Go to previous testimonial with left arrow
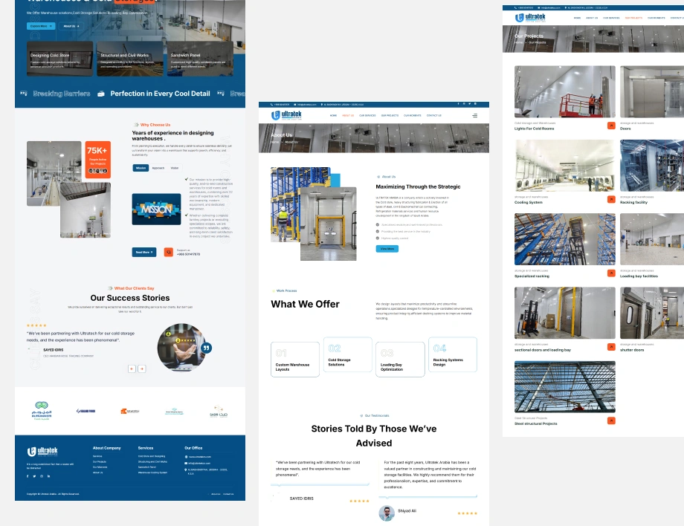 click(x=132, y=368)
